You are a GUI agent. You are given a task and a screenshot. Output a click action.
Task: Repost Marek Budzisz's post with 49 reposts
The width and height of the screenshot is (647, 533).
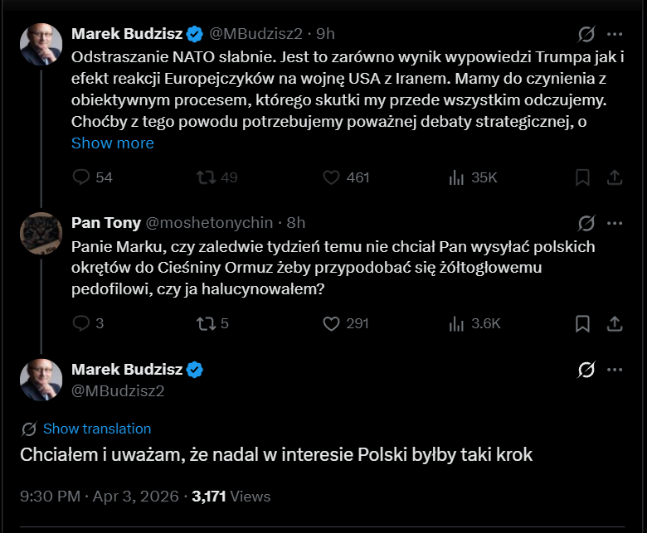[x=204, y=177]
